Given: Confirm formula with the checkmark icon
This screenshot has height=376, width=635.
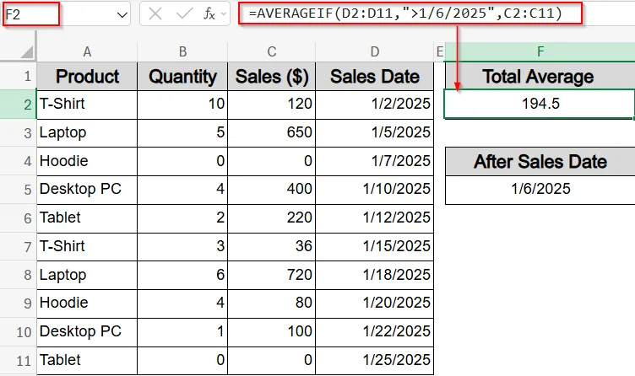Looking at the screenshot, I should [x=184, y=14].
